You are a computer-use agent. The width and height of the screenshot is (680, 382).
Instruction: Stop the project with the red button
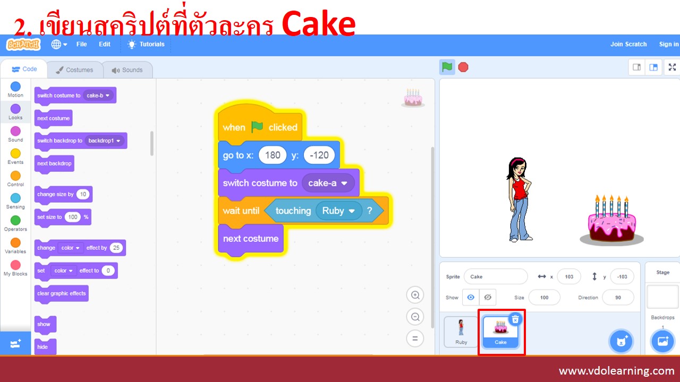463,67
